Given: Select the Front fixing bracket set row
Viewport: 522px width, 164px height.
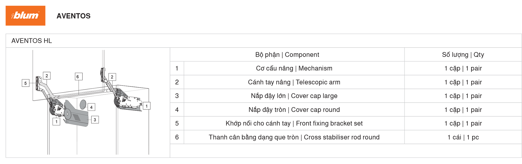Looking at the screenshot, I should [346, 123].
